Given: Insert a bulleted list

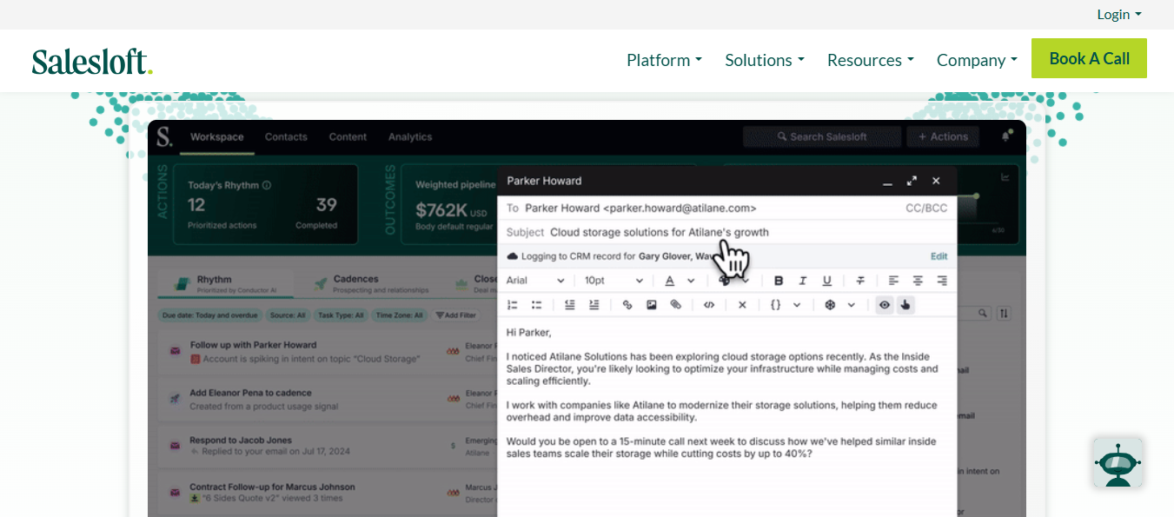Looking at the screenshot, I should (537, 305).
